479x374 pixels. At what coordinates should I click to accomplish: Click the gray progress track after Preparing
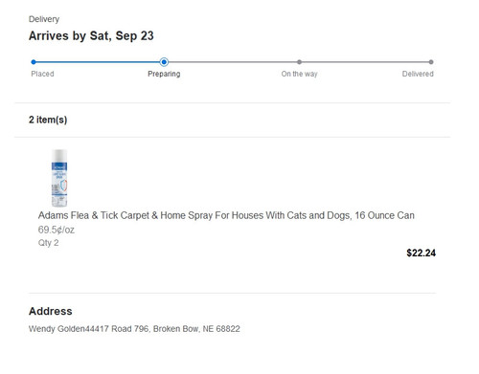click(233, 62)
